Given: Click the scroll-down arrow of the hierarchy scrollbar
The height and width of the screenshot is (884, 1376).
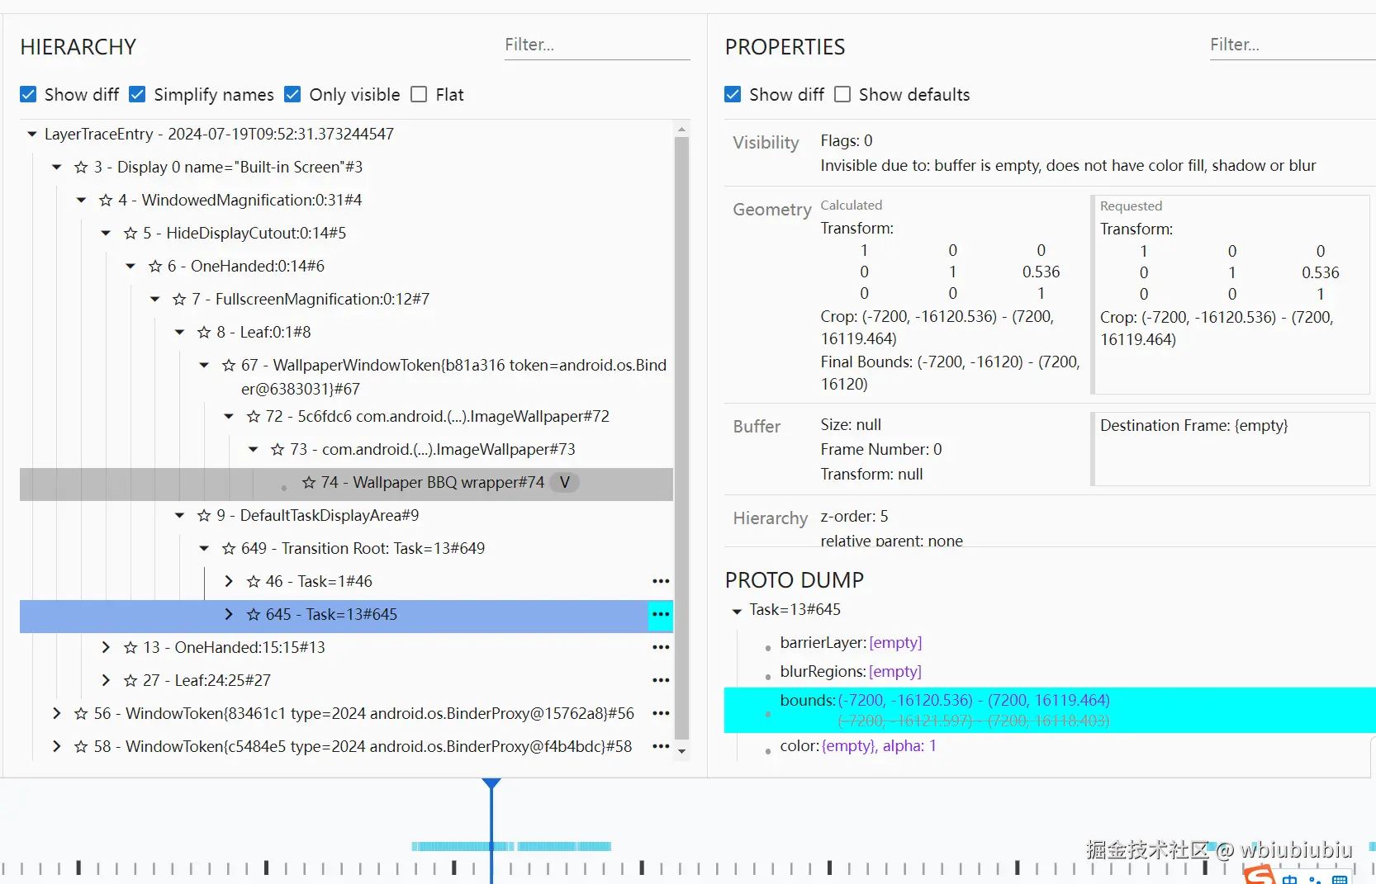Looking at the screenshot, I should click(681, 751).
